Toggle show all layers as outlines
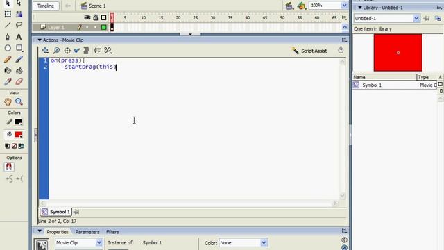 click(x=103, y=17)
